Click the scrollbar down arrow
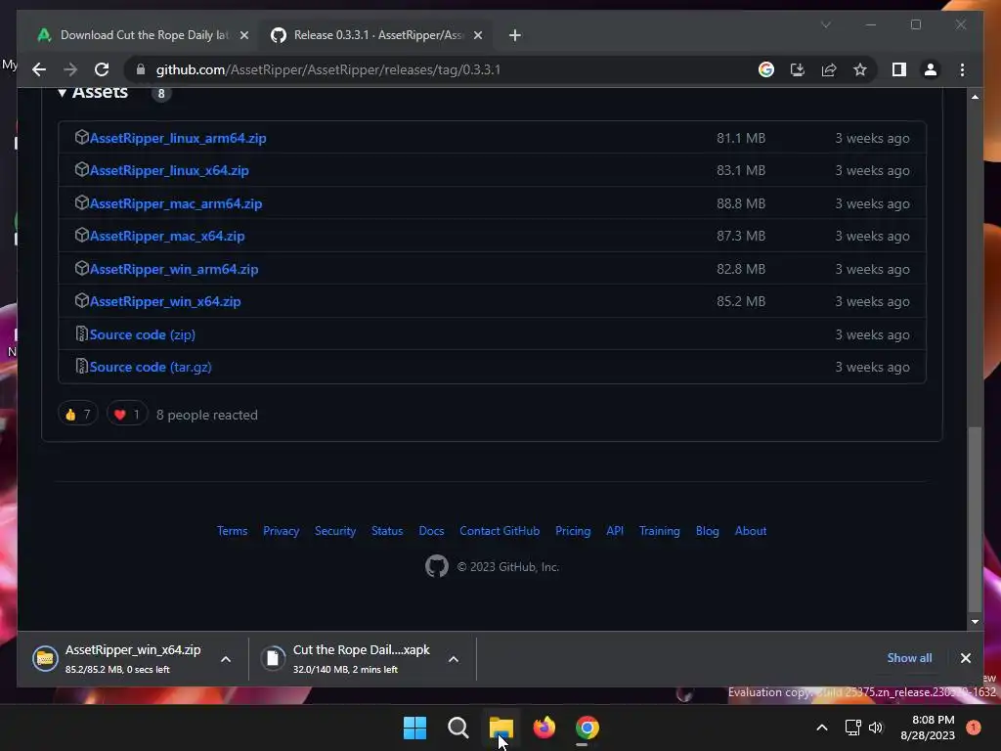Viewport: 1001px width, 751px height. click(x=975, y=621)
